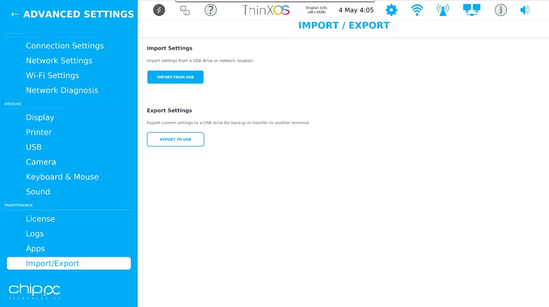Click the Devices section label

pyautogui.click(x=13, y=104)
